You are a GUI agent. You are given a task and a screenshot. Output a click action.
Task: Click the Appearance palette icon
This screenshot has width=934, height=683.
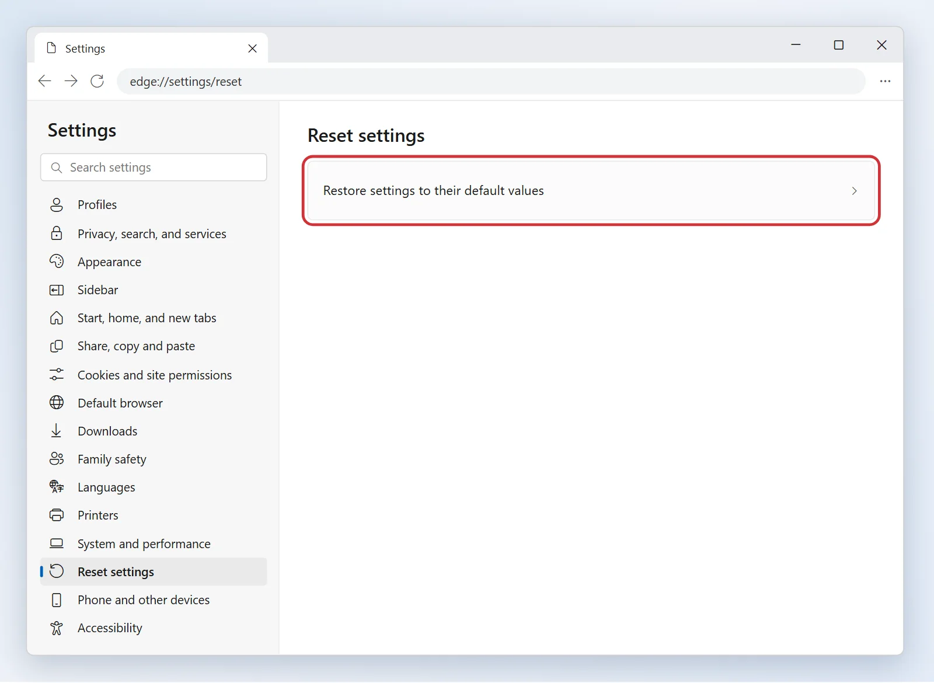coord(57,262)
